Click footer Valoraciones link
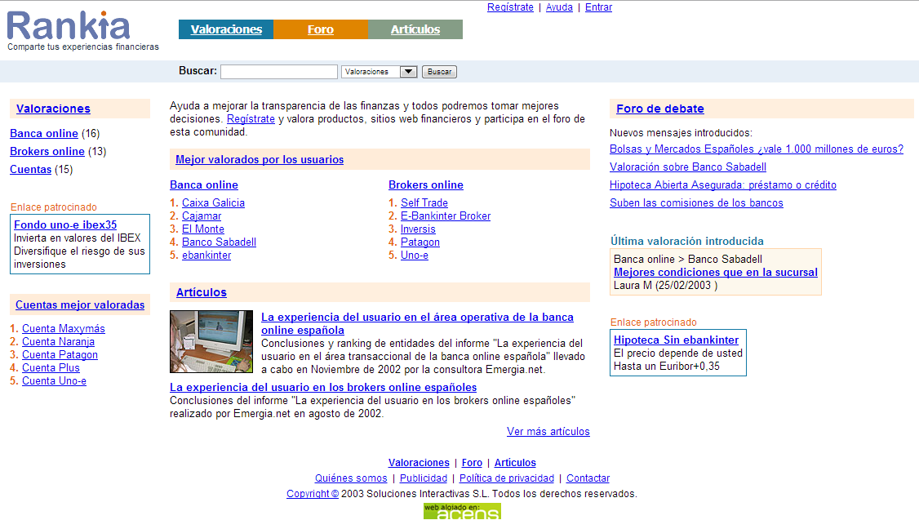The image size is (919, 529). click(x=419, y=463)
